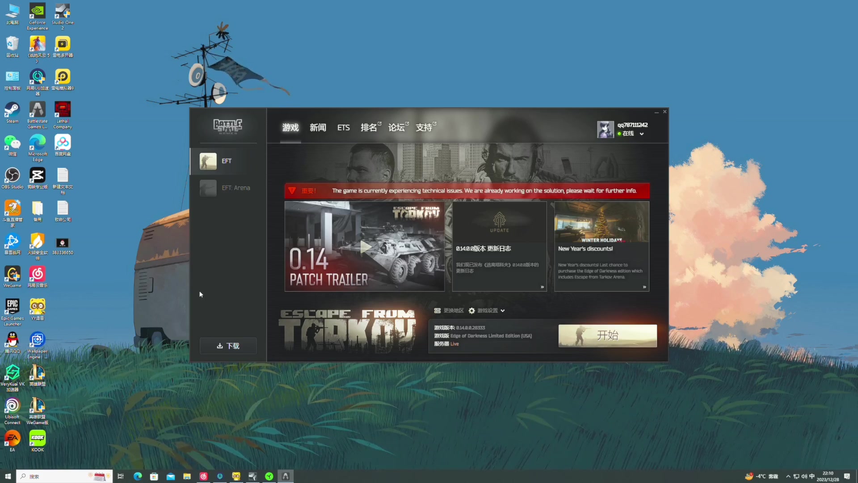Select OBS Studio desktop icon
Viewport: 858px width, 483px height.
pos(13,178)
